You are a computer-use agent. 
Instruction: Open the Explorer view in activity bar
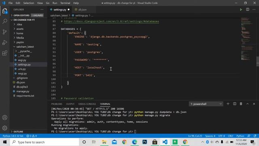[4, 11]
